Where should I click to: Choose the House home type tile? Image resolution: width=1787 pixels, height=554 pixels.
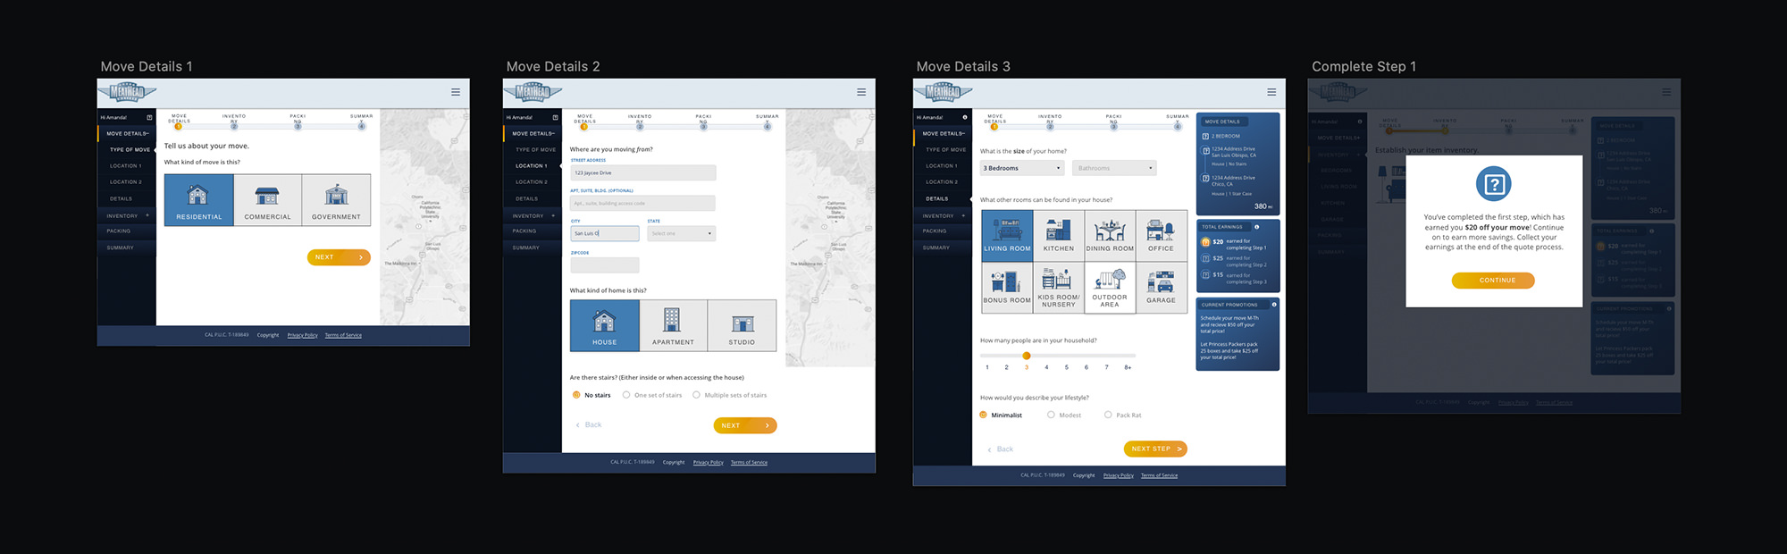point(604,325)
